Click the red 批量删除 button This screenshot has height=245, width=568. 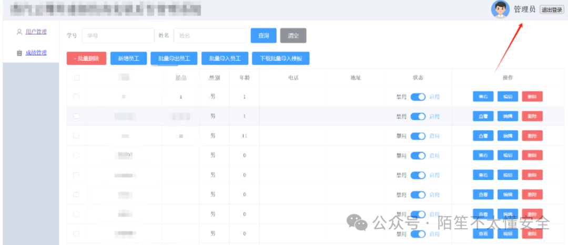click(x=87, y=58)
